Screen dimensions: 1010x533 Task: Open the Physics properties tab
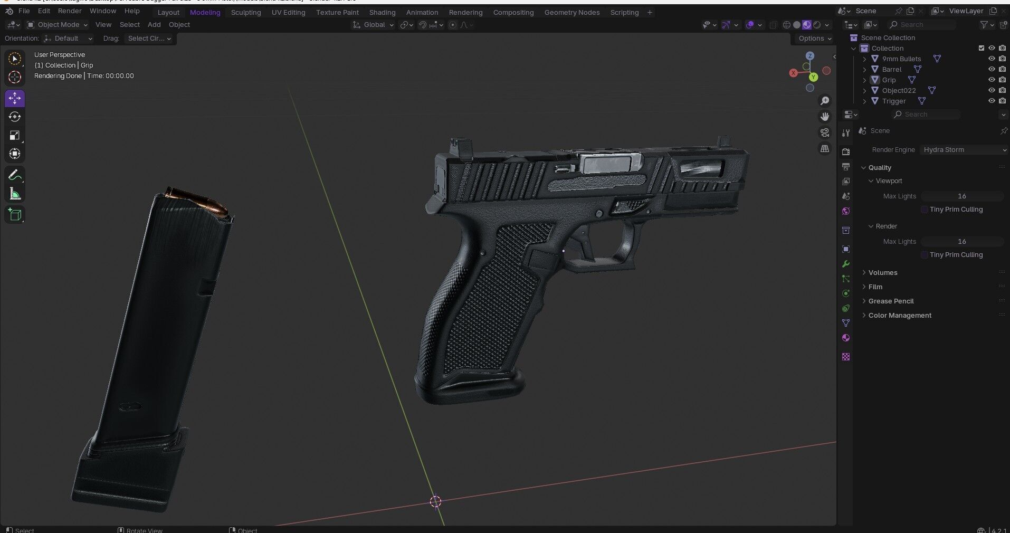pyautogui.click(x=846, y=293)
